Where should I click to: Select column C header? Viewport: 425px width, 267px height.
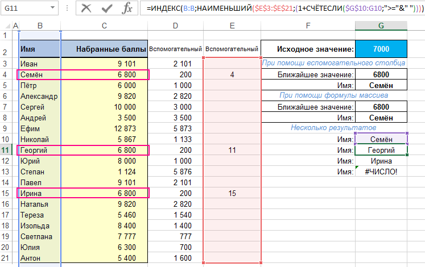pyautogui.click(x=104, y=26)
